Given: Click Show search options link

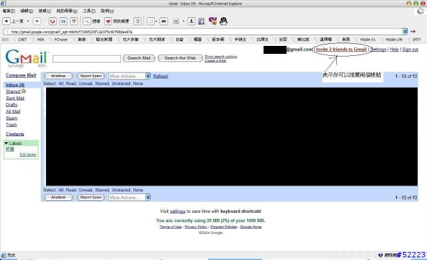Looking at the screenshot, I should (x=221, y=57).
